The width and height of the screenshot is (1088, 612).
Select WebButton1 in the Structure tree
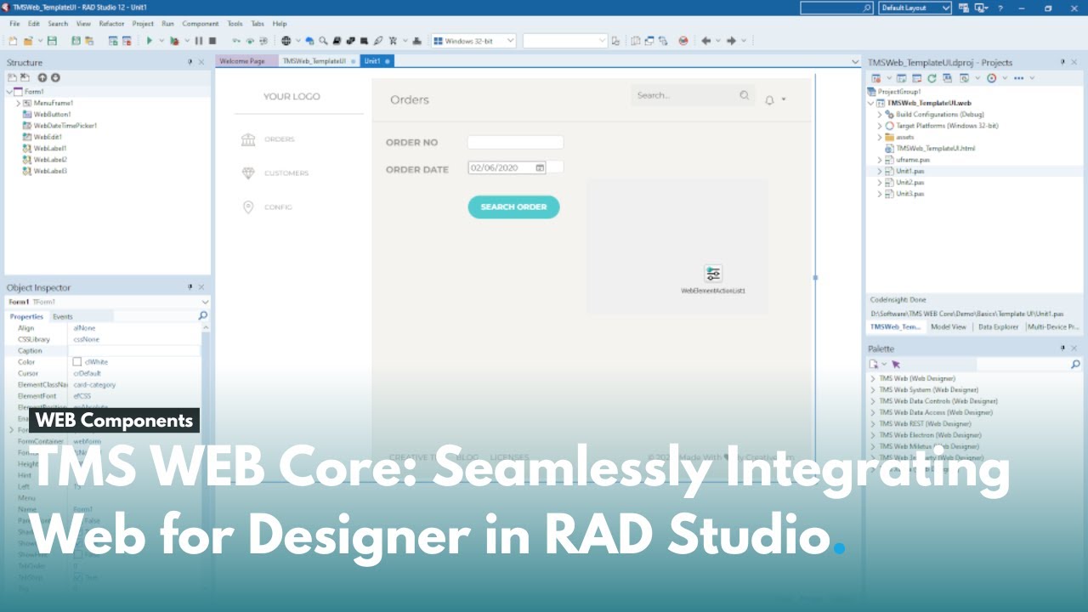click(53, 114)
